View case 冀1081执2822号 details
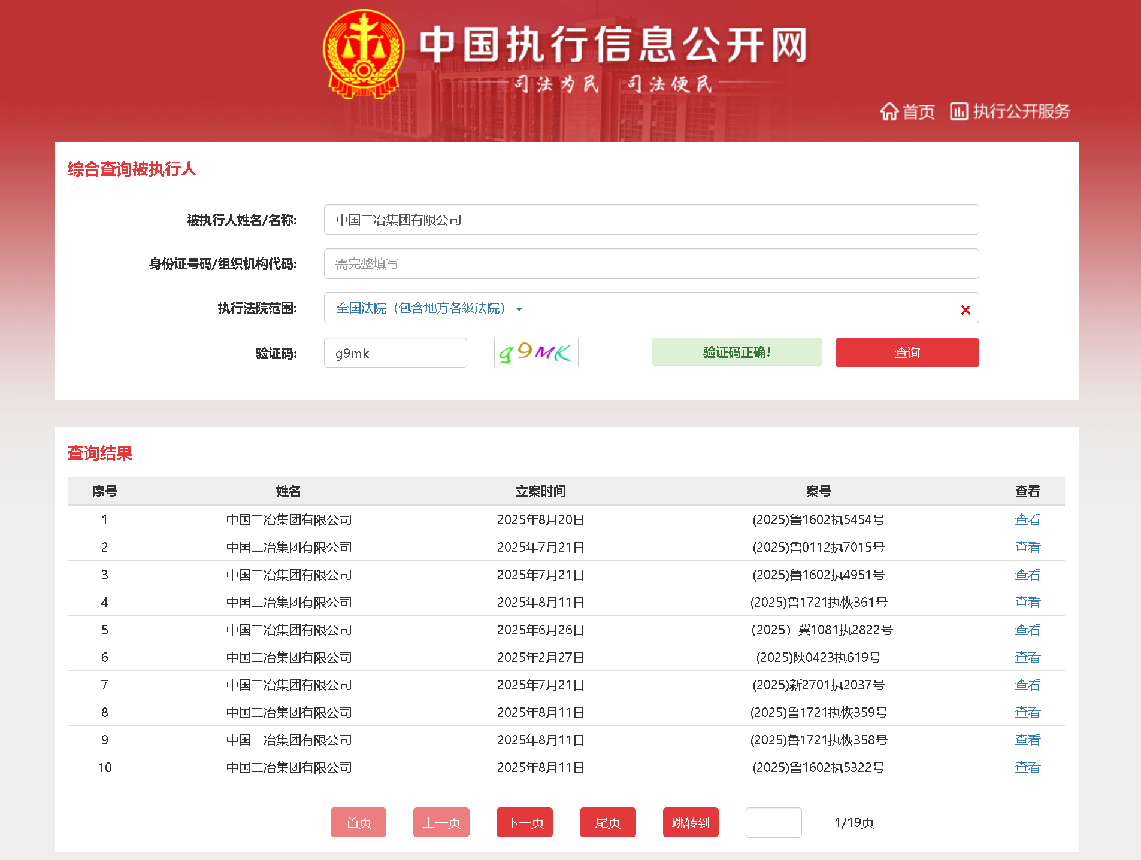The image size is (1141, 860). (x=1027, y=630)
